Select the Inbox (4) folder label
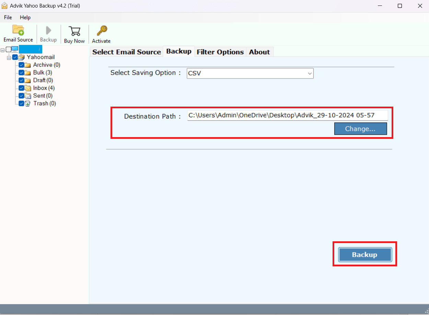Viewport: 429px width, 315px height. tap(44, 88)
